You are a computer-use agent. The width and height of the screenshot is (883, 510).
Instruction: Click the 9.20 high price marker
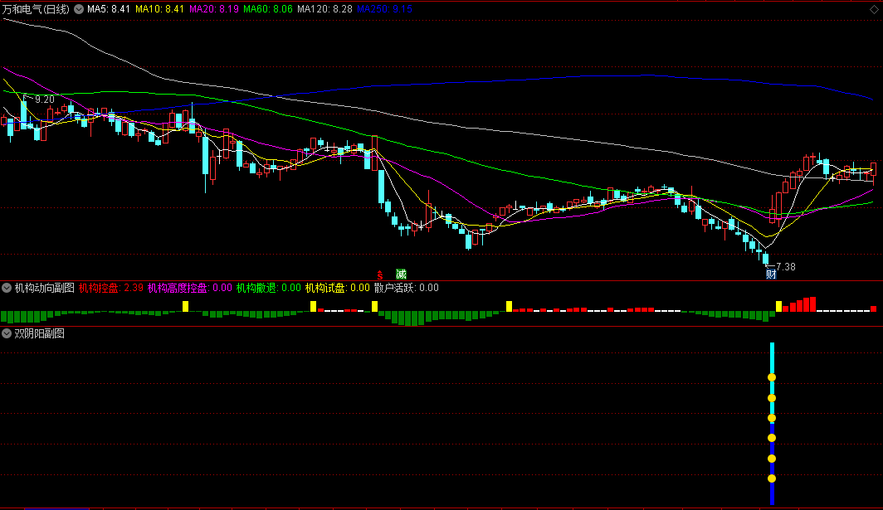point(45,100)
